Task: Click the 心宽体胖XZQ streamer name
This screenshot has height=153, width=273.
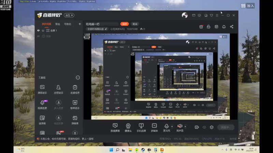Action: coord(117,29)
